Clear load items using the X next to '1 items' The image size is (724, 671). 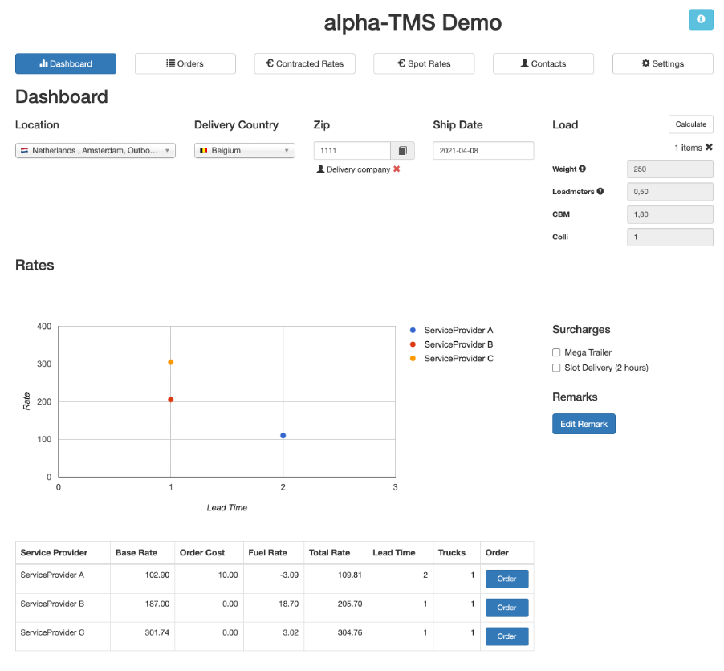pyautogui.click(x=710, y=147)
